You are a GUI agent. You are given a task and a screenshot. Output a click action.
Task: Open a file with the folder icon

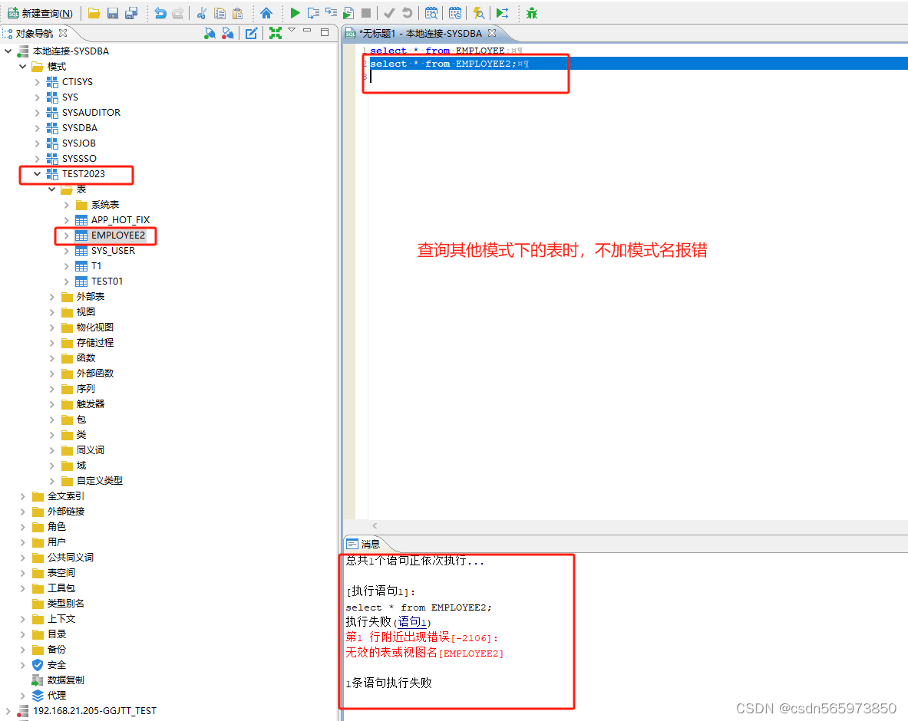tap(94, 13)
